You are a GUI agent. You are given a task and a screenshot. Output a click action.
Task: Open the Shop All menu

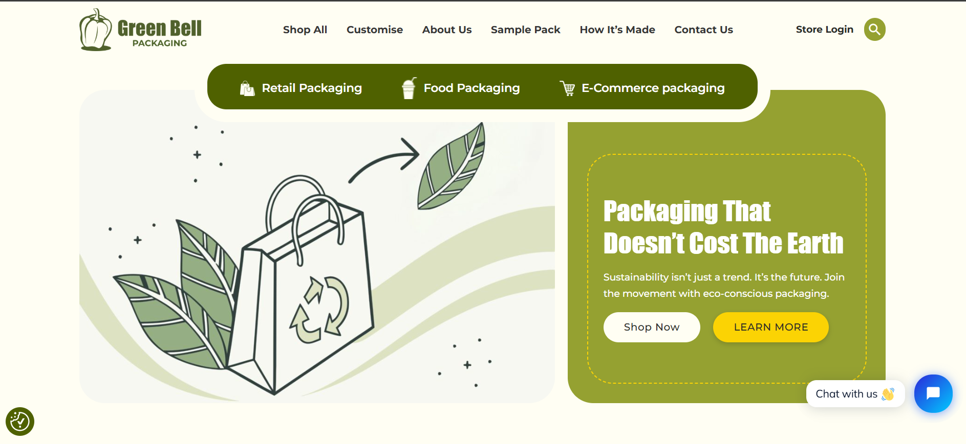click(x=305, y=30)
